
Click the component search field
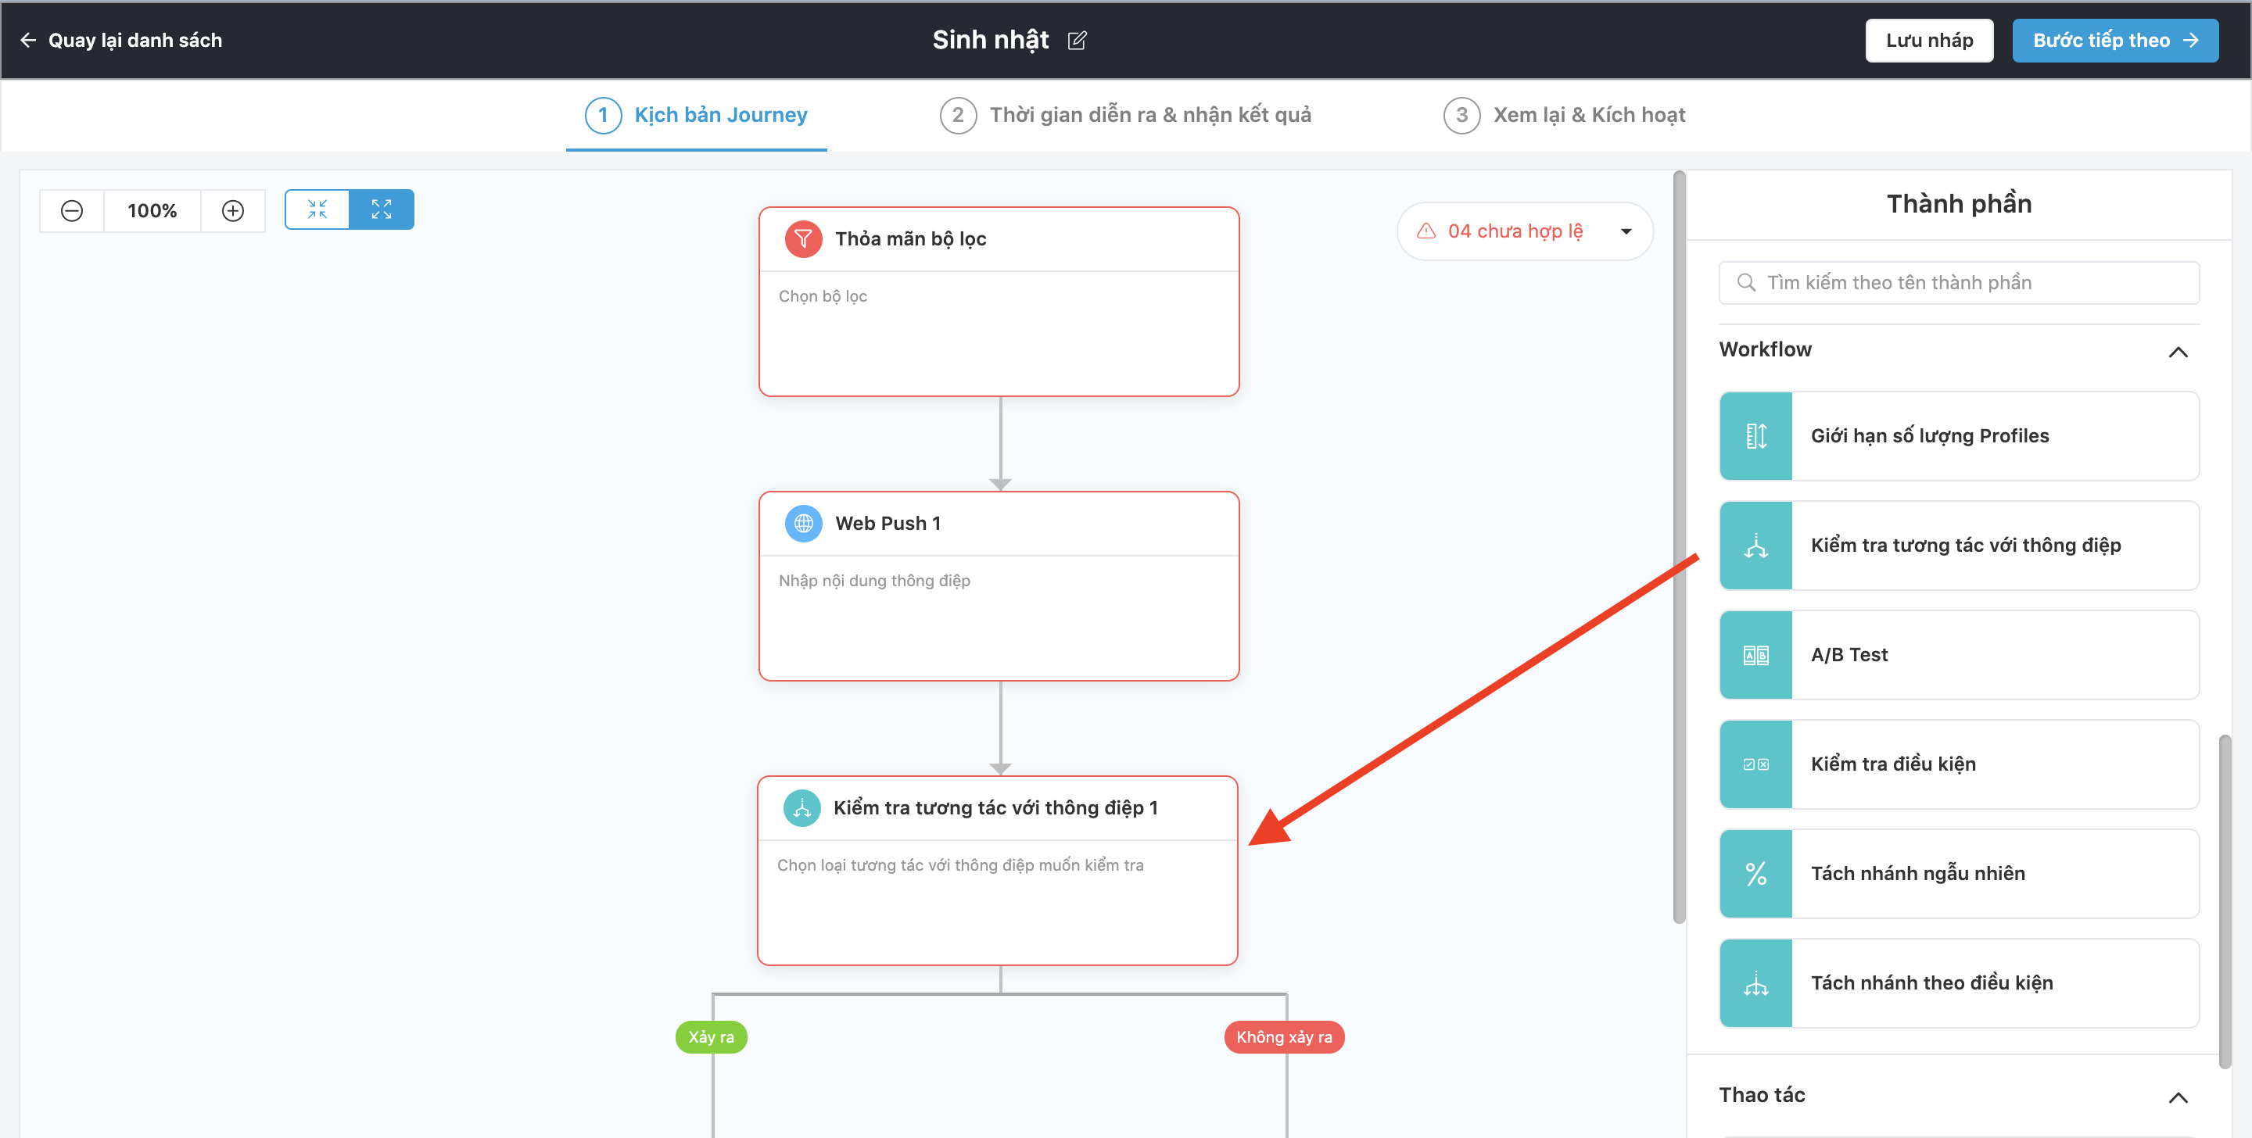[1958, 282]
